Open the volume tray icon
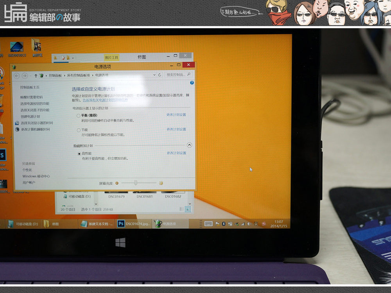Viewport: 391px width, 293px height. 249,224
